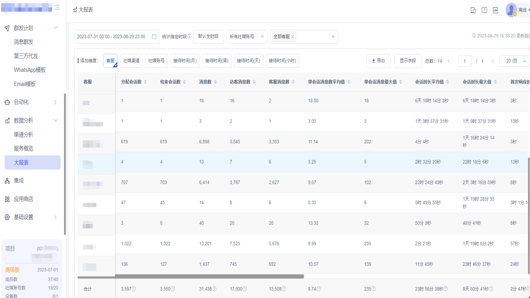Sort by 单会话消息最大值 column
Screen dimensions: 530x298
(400, 82)
